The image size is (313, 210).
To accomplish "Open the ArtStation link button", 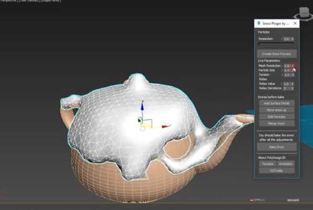I will pyautogui.click(x=286, y=164).
